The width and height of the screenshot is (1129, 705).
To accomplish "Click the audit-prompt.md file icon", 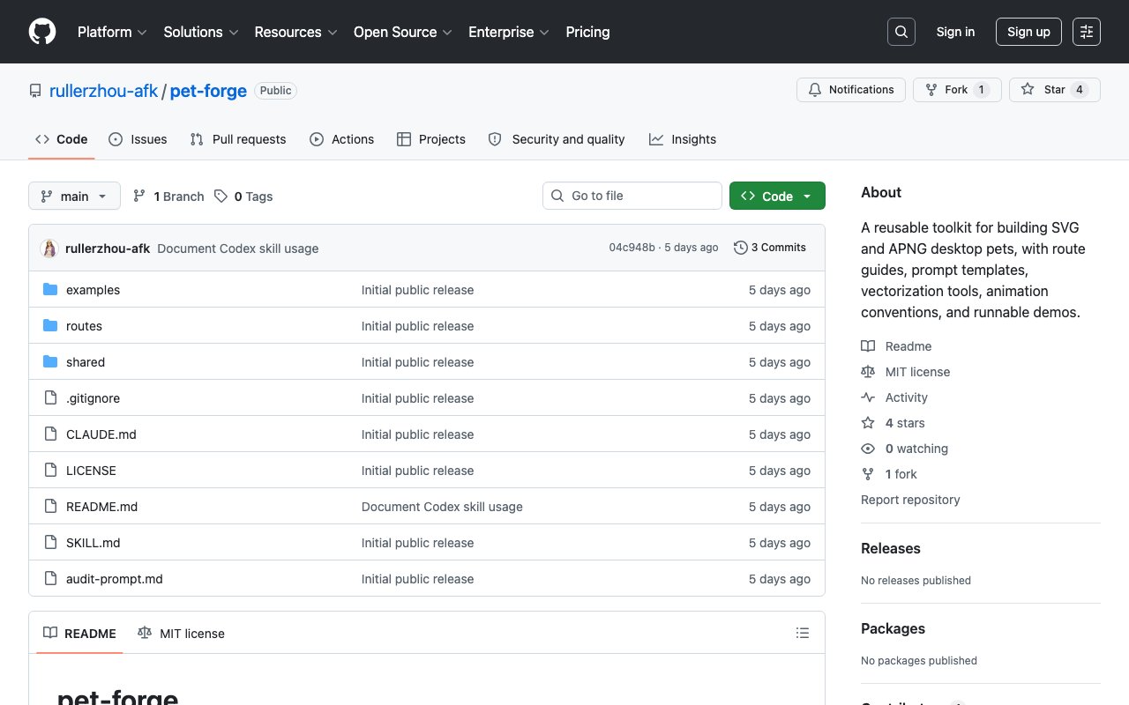I will [50, 579].
